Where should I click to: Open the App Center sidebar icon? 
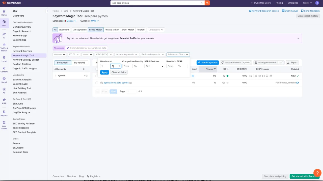4,125
